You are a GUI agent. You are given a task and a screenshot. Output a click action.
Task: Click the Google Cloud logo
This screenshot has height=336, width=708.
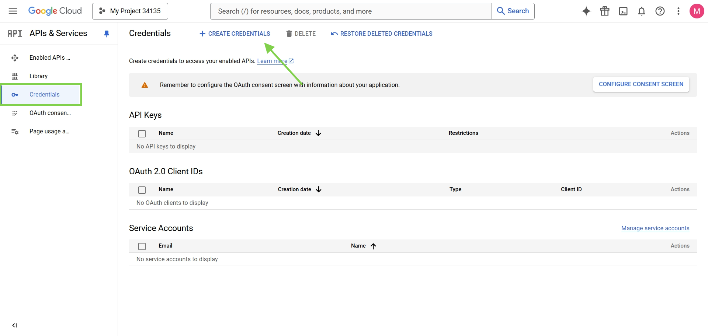pyautogui.click(x=55, y=11)
